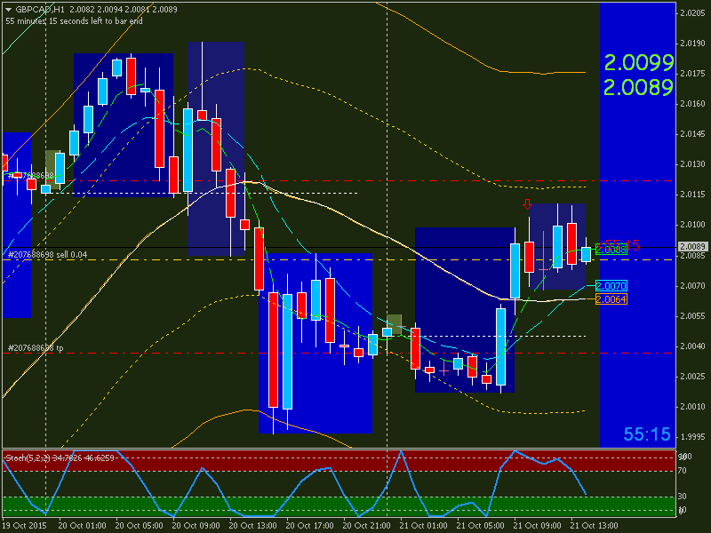Click the 2.0115 price scale label

pyautogui.click(x=692, y=195)
